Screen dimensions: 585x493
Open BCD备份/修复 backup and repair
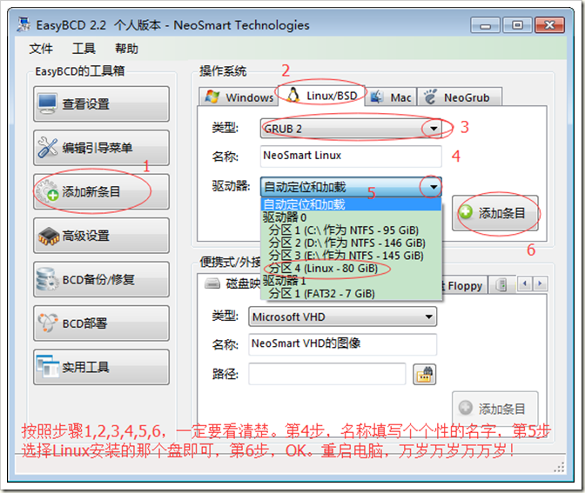click(x=101, y=279)
